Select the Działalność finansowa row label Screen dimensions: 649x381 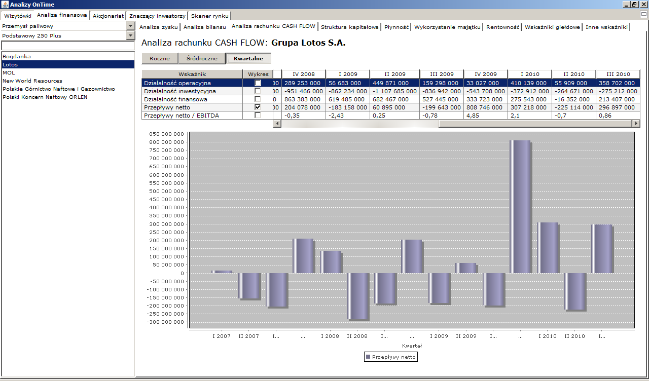(x=192, y=99)
